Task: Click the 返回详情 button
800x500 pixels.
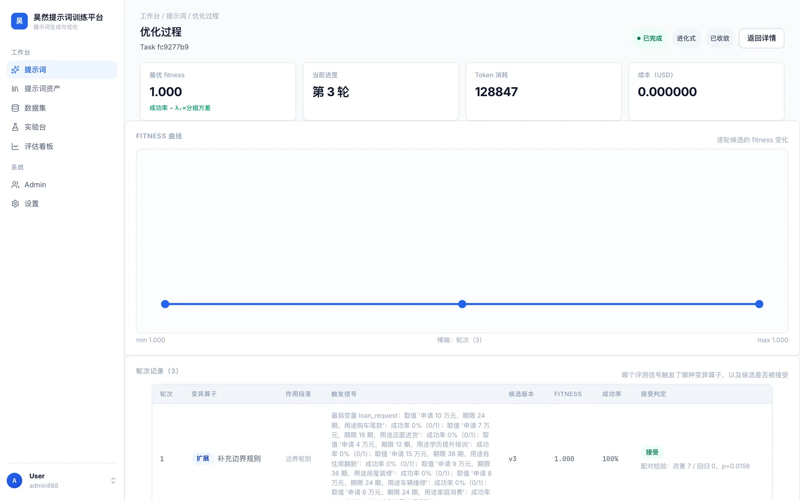Action: pos(761,38)
